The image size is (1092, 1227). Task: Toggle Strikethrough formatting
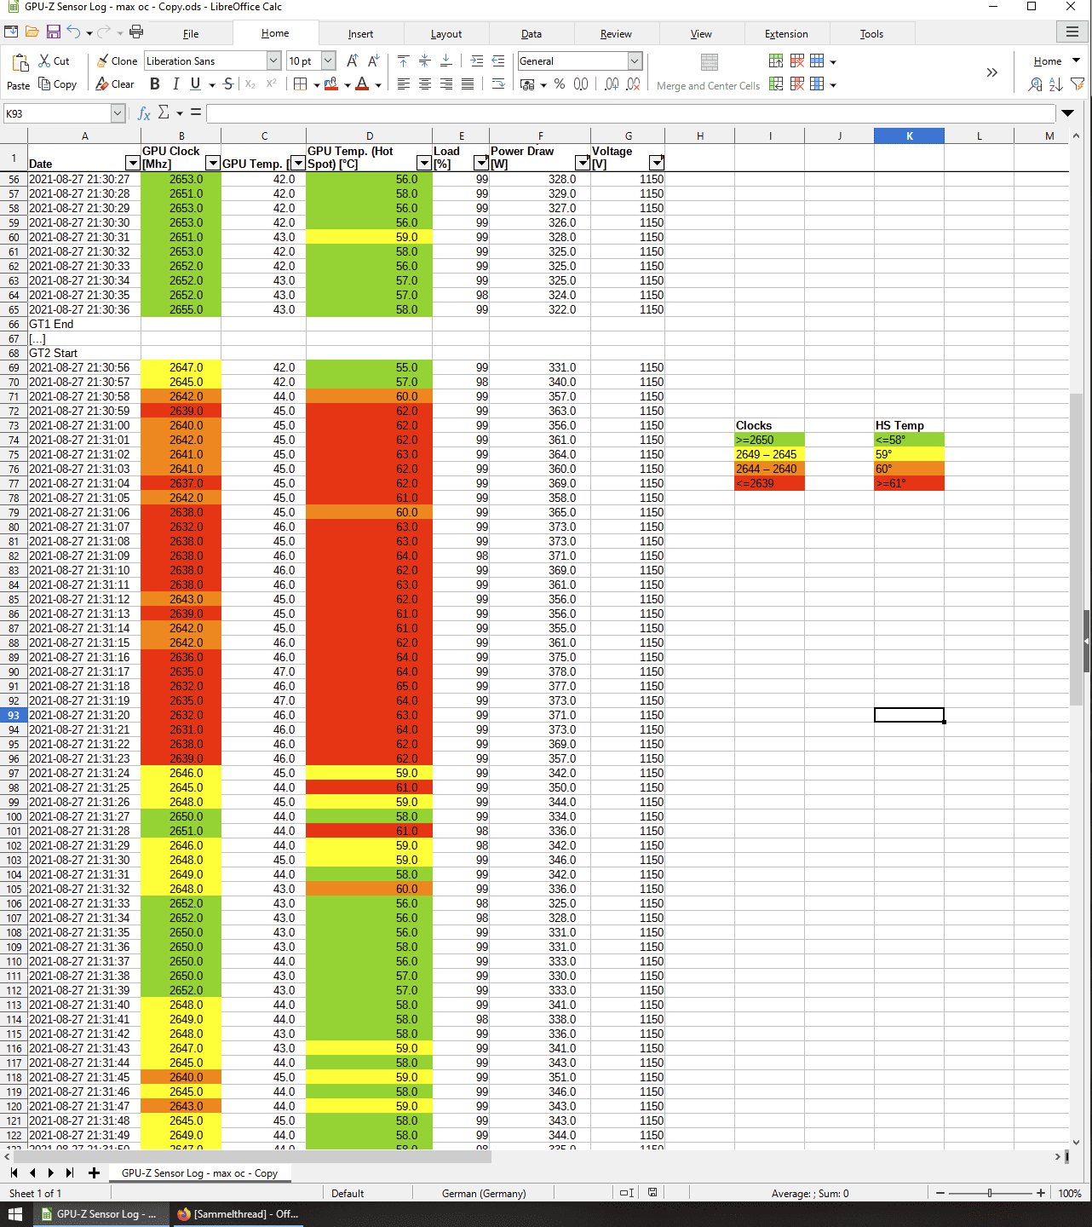[228, 84]
